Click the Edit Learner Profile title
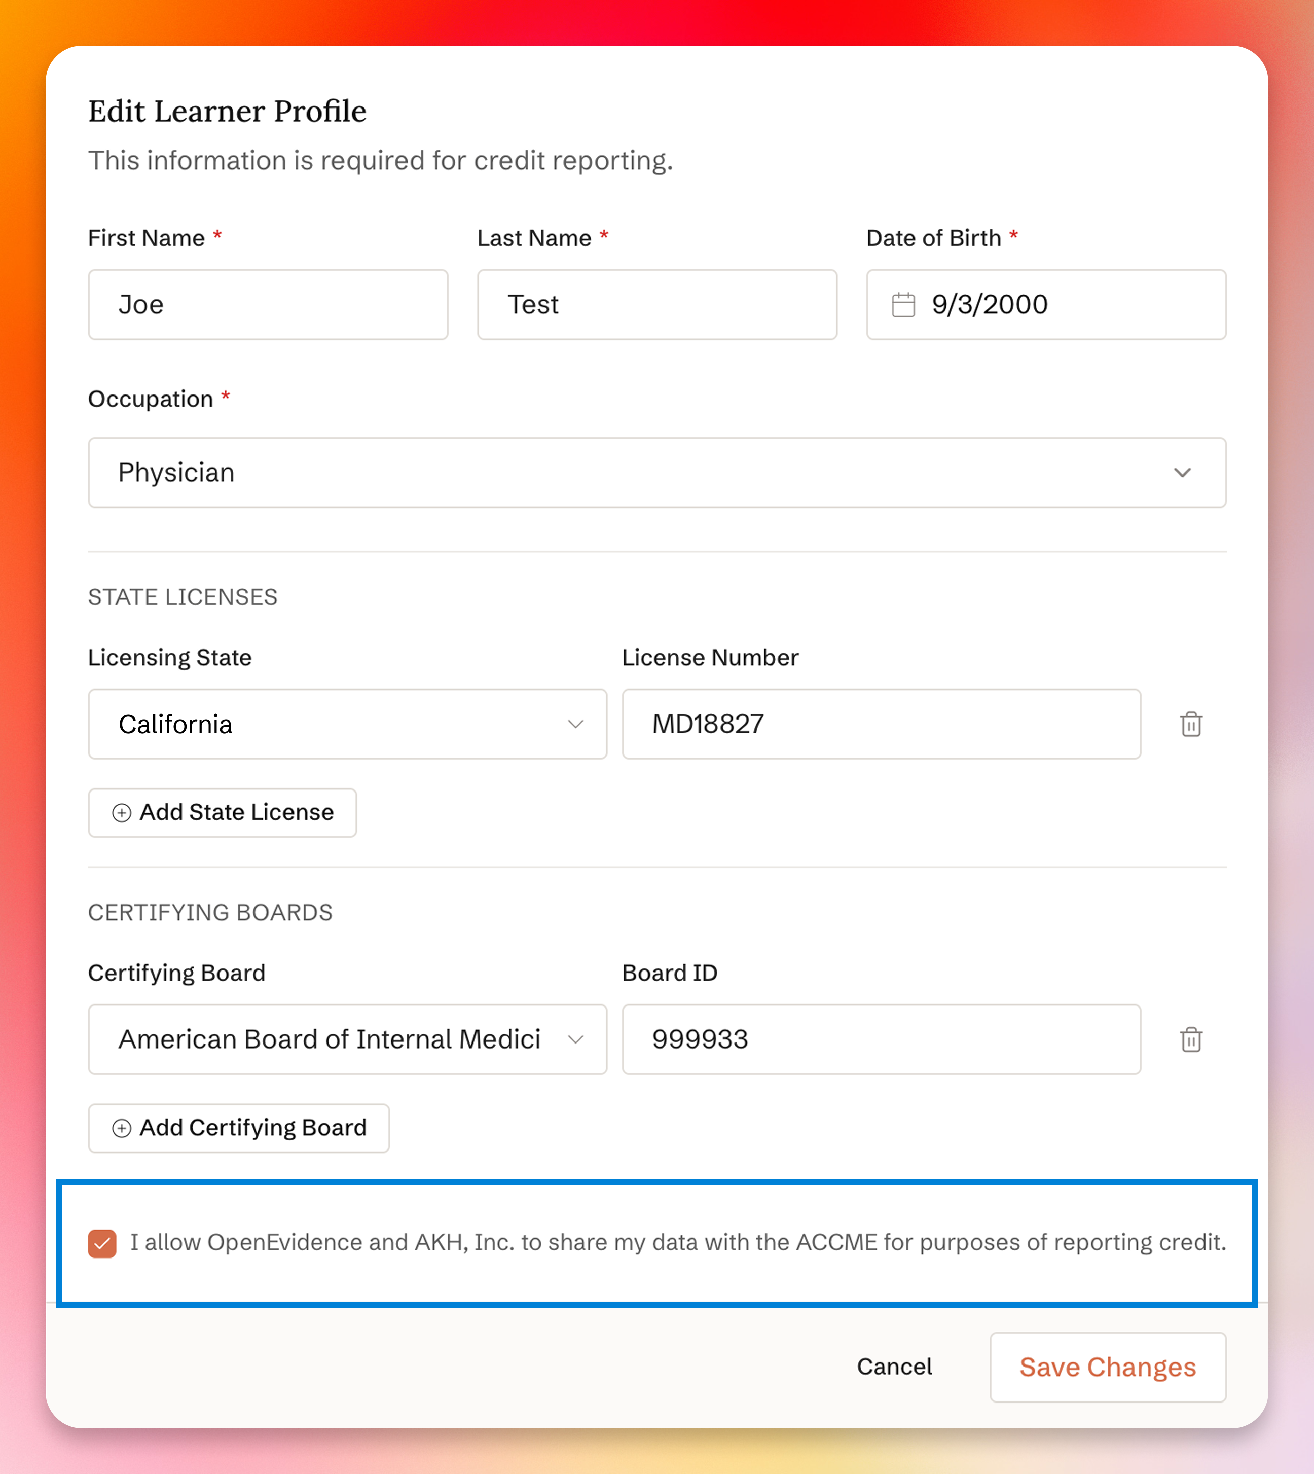Screen dimensions: 1314x1474 [x=228, y=111]
